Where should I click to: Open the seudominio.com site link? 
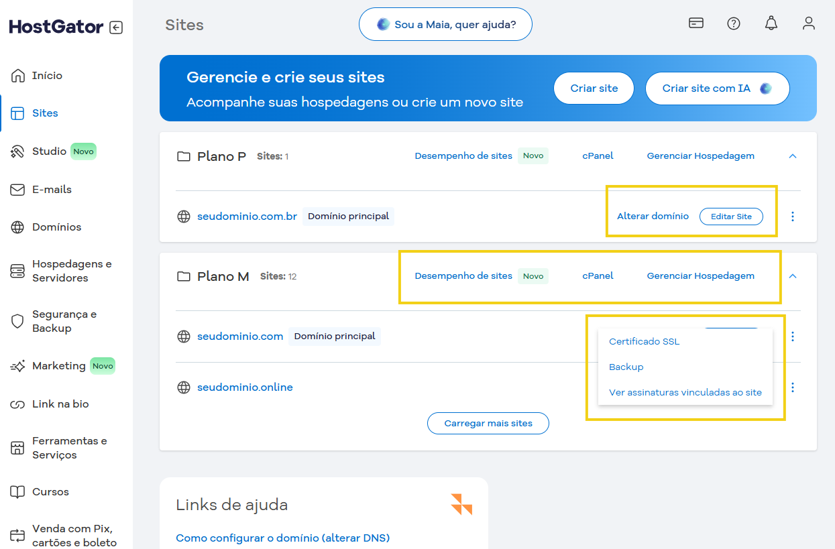(240, 337)
